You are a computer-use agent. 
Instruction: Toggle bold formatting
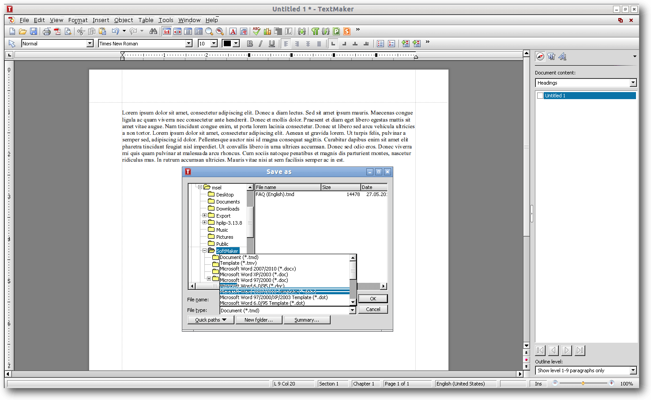point(250,44)
